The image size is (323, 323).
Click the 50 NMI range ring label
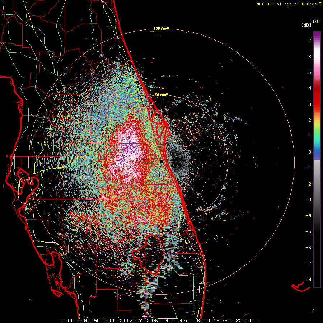(161, 95)
